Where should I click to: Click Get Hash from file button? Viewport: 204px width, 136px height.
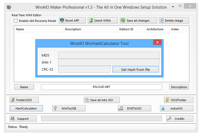135,69
